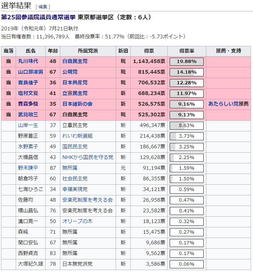Viewport: 253px width, 272px height.
Task: Select the 当日有権者数：11,396,789人 text
Action: tap(35, 37)
